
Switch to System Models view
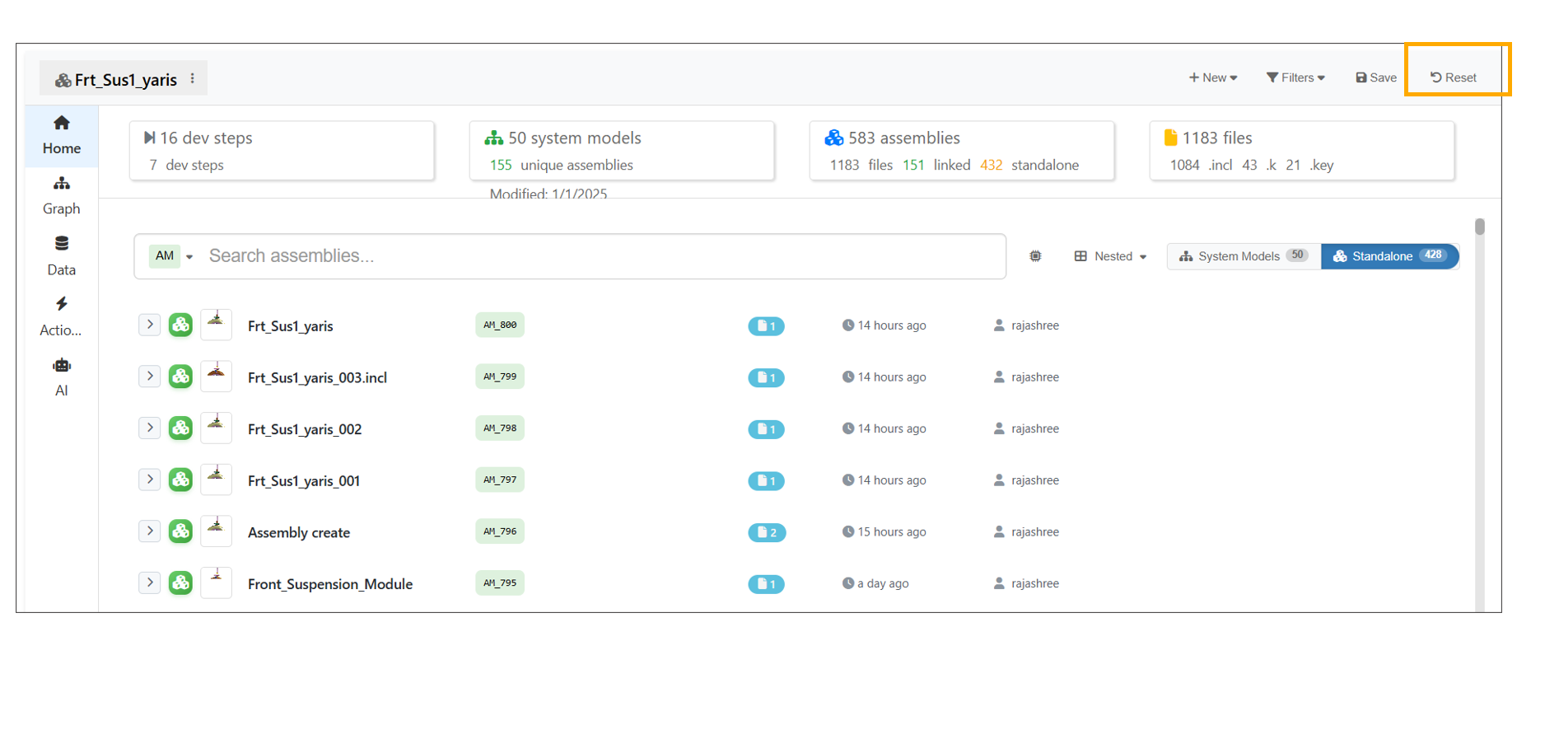click(x=1244, y=256)
